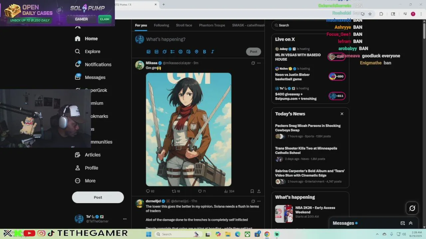
Task: Open Notifications bell in sidebar
Action: (x=93, y=64)
